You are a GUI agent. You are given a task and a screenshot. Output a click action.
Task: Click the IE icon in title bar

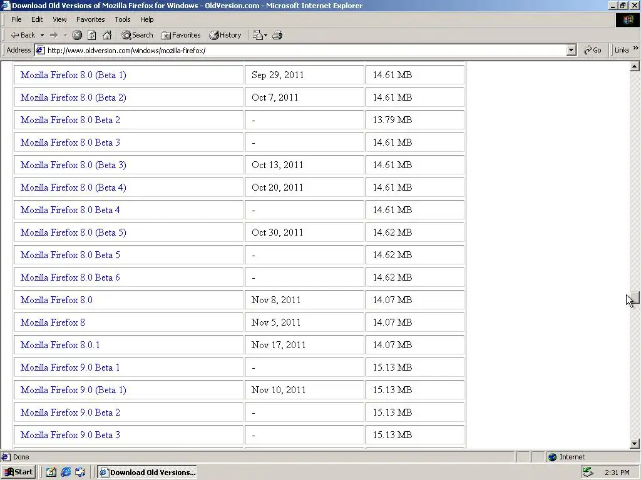(x=6, y=5)
